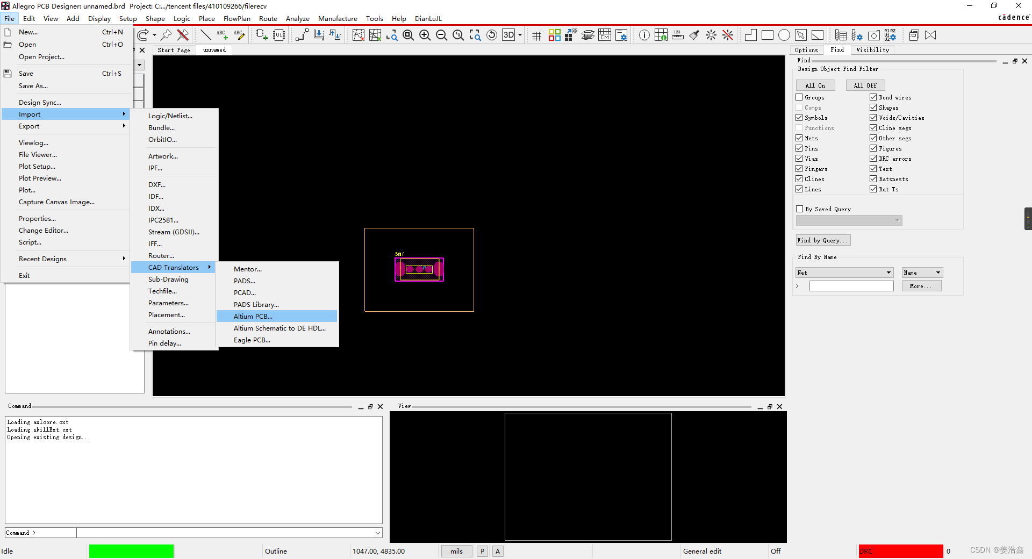Uncheck the Pins checkbox
1032x559 pixels.
[799, 148]
